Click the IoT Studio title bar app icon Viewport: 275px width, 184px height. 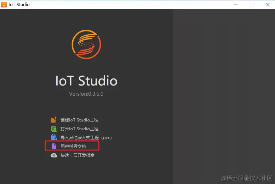coord(4,5)
